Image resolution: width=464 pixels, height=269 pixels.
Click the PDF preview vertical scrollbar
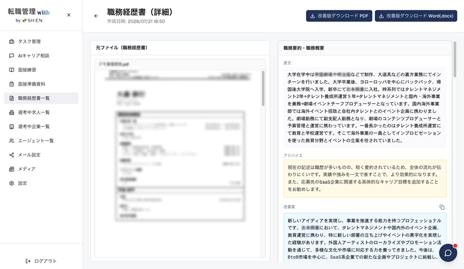pos(263,89)
